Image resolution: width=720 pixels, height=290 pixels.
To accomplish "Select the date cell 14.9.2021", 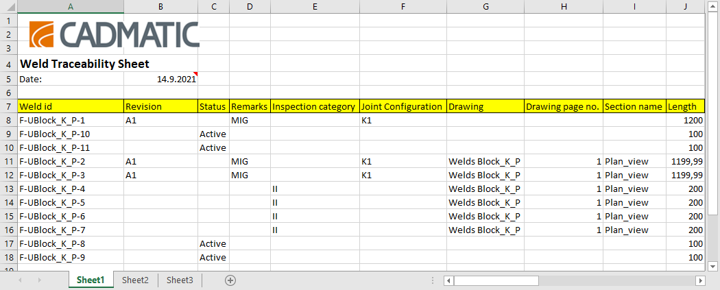I will 160,79.
